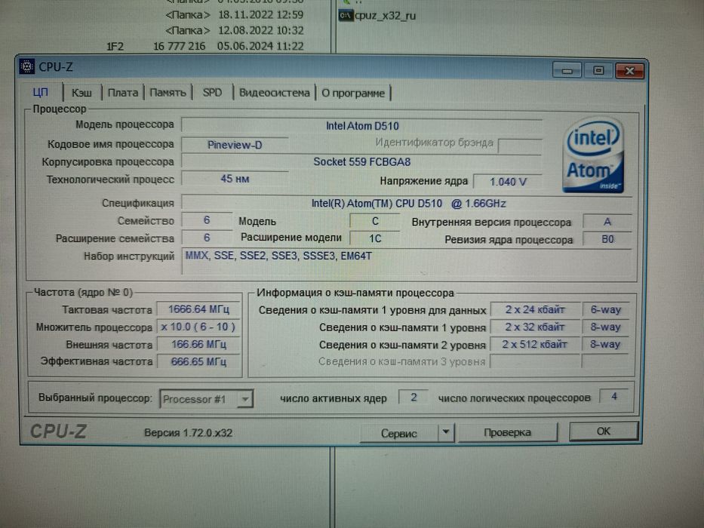Click the 1C extended model value
Image resolution: width=704 pixels, height=528 pixels.
(x=375, y=238)
